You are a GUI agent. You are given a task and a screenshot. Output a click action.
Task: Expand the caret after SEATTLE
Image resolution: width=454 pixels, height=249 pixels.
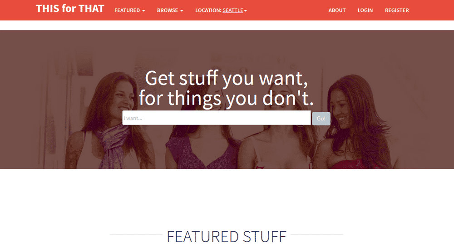coord(246,11)
